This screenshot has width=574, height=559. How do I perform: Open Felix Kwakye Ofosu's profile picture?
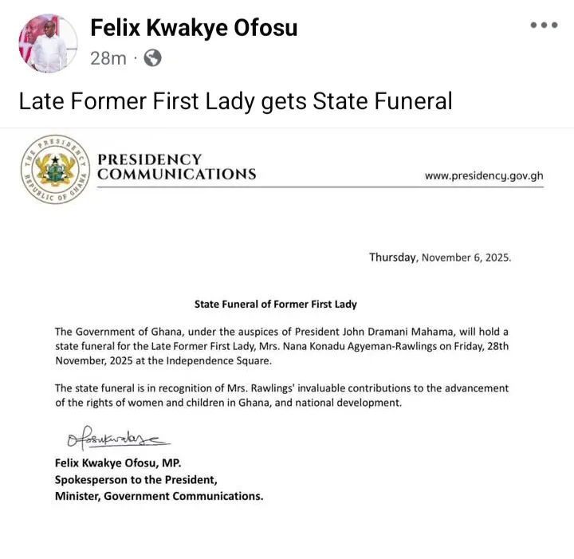coord(48,43)
